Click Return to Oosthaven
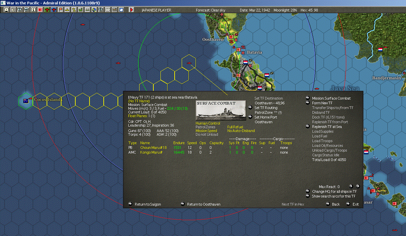Screen dimensions: 406x236 click(204, 204)
